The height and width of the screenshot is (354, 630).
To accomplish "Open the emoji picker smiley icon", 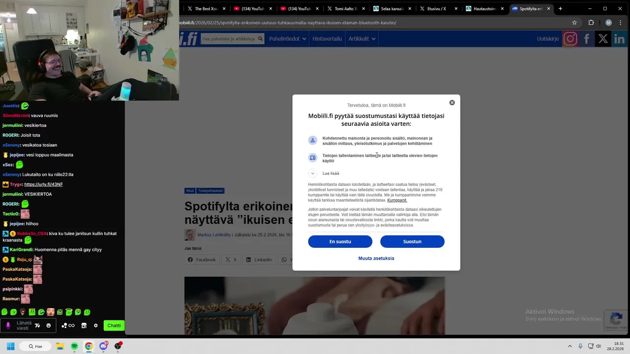I will [48, 325].
